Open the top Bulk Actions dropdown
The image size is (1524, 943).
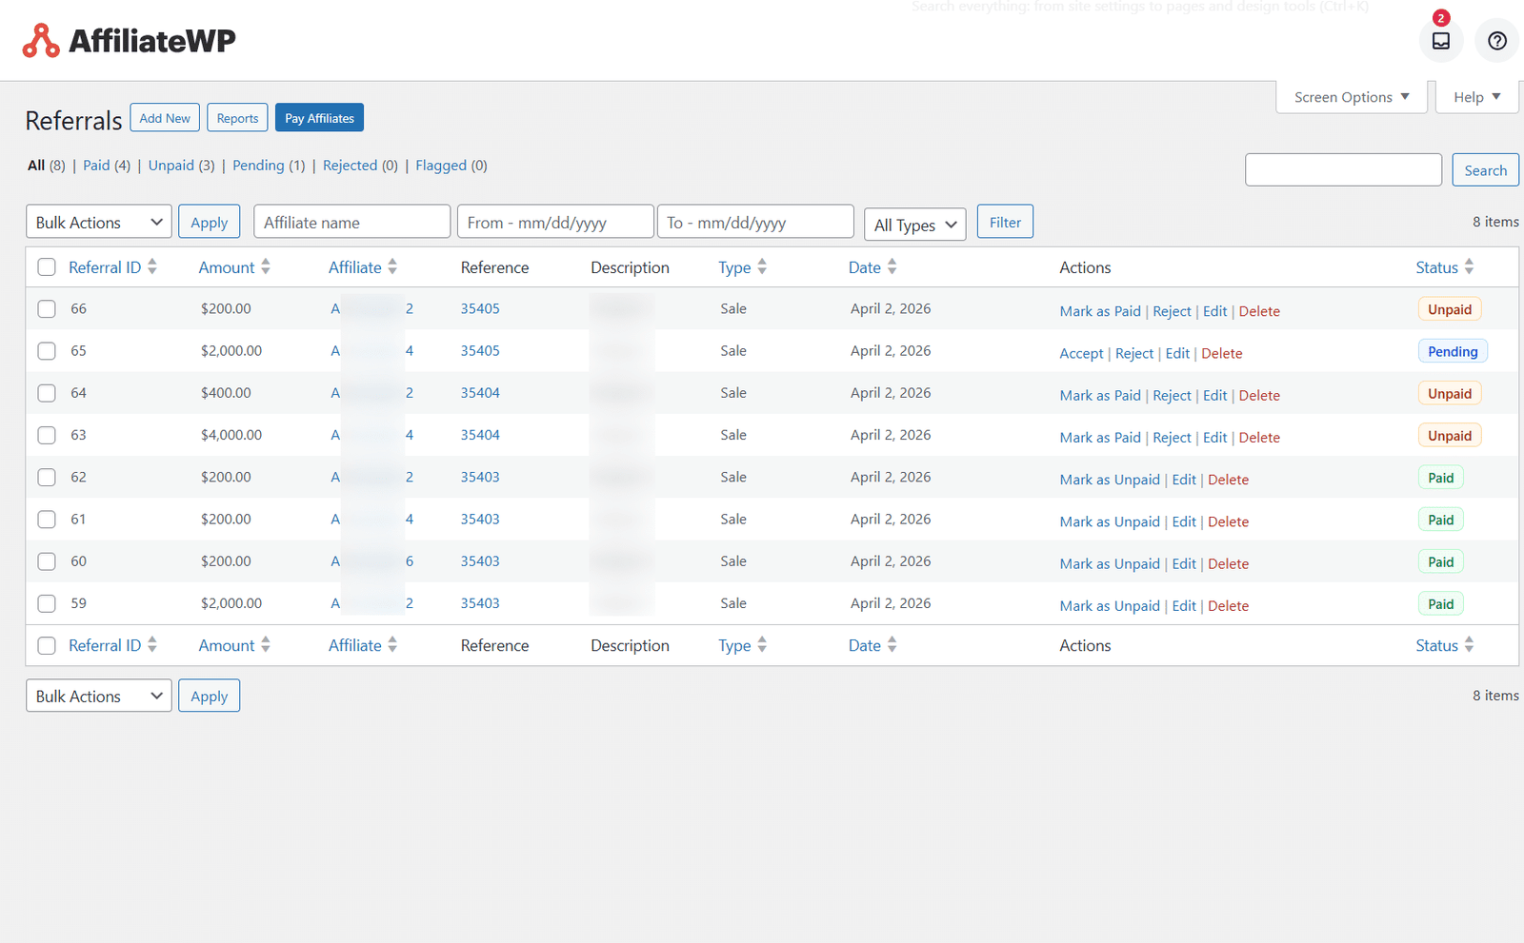[99, 222]
